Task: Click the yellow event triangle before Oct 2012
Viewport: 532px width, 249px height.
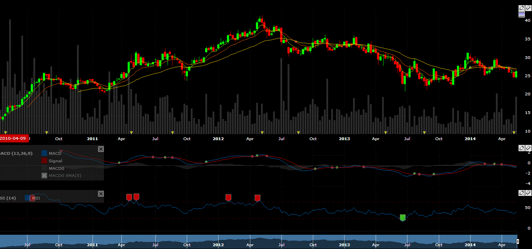Action: 299,132
